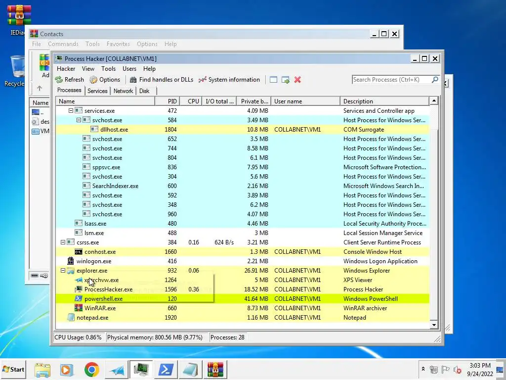Show hidden tray icons arrow

pos(423,369)
